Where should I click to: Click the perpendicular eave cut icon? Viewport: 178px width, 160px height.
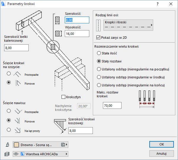[x=18, y=111]
